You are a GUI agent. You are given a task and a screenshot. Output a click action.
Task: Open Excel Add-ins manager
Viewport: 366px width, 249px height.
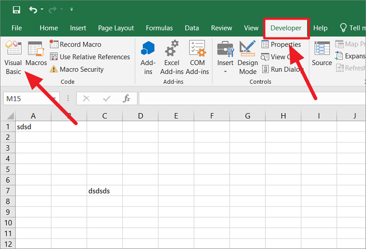click(x=172, y=58)
